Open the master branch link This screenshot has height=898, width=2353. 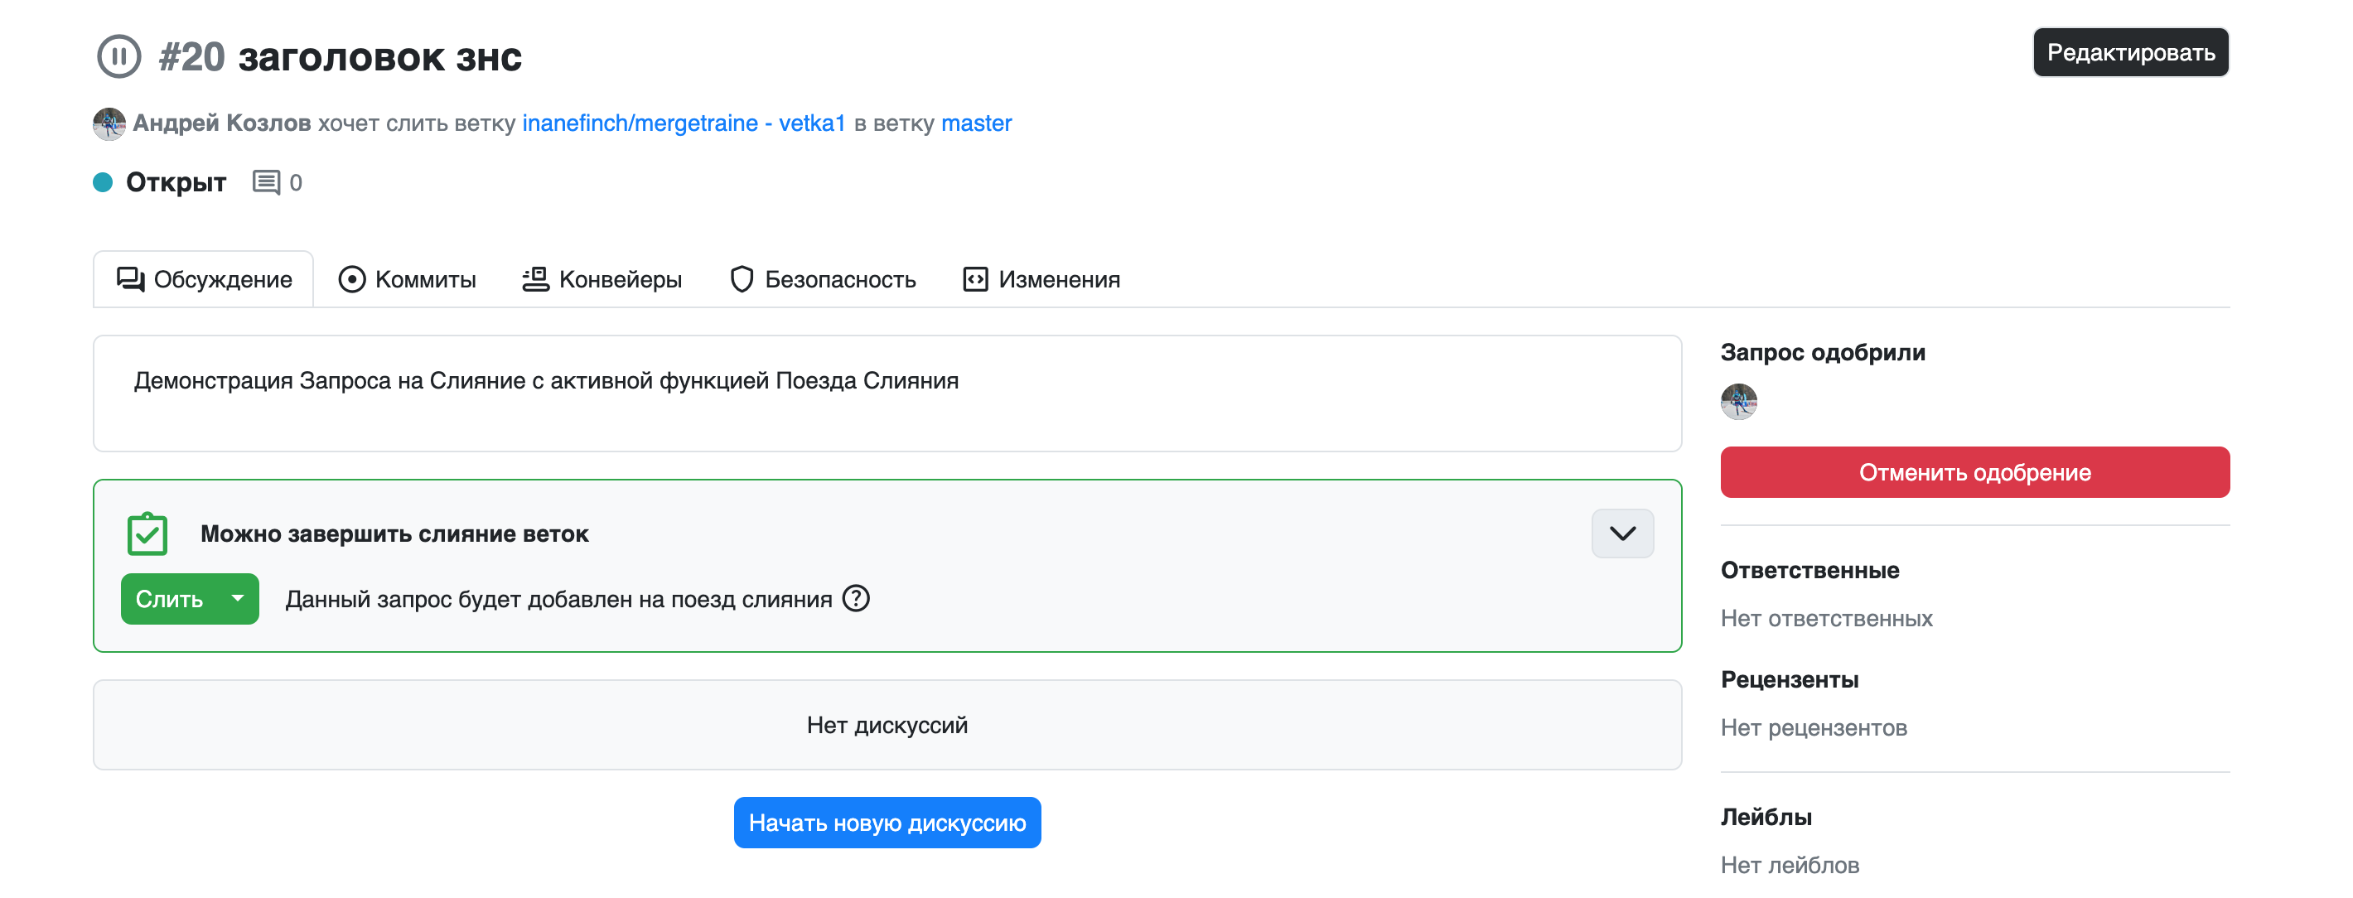pos(977,123)
